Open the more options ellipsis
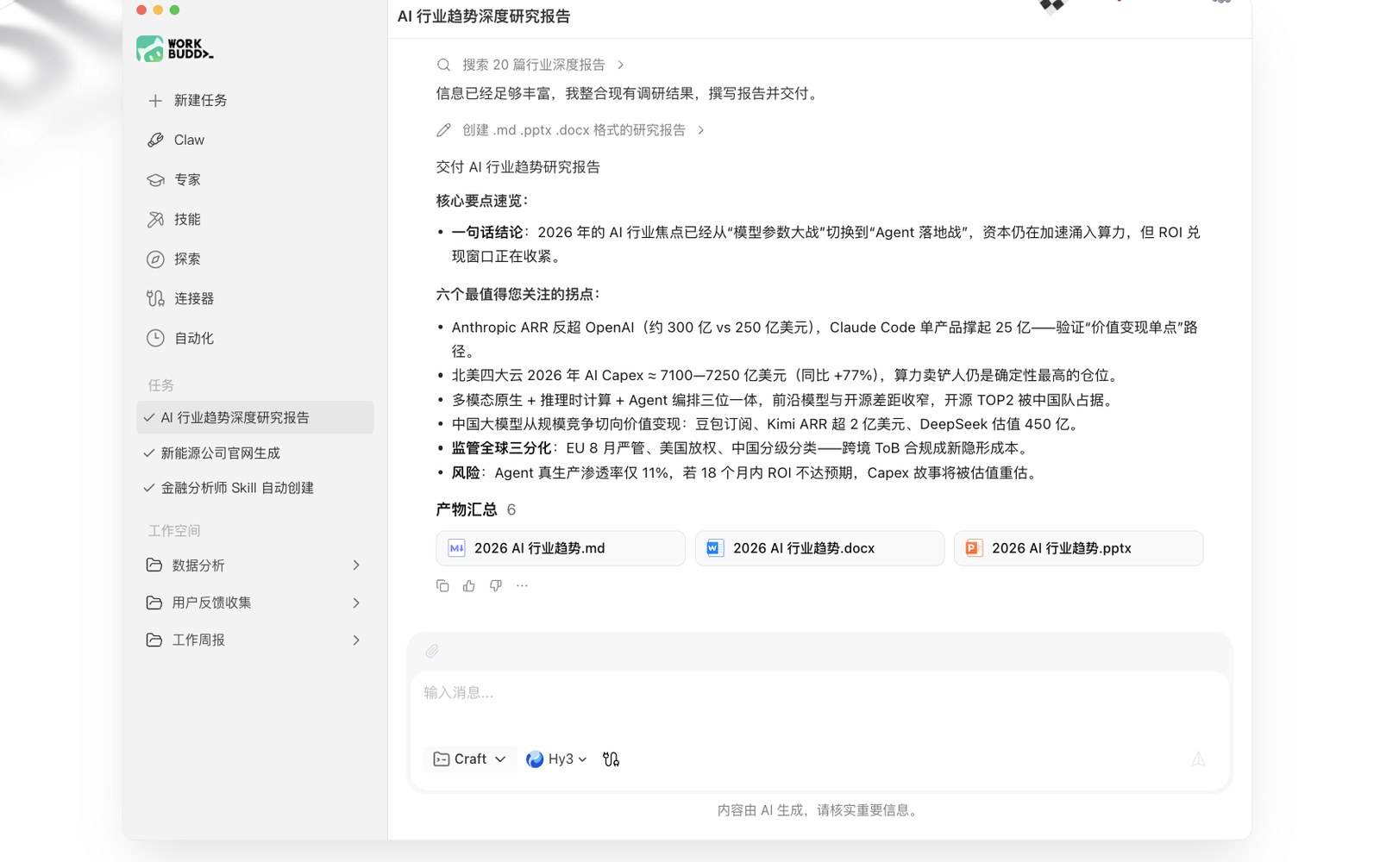The image size is (1380, 862). coord(522,586)
